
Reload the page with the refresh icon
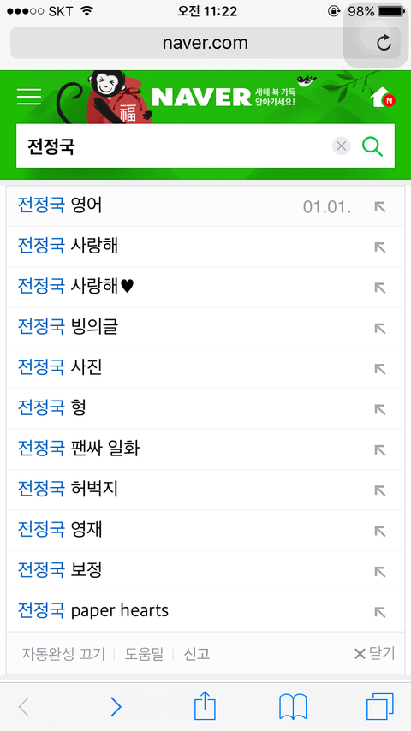click(x=384, y=43)
